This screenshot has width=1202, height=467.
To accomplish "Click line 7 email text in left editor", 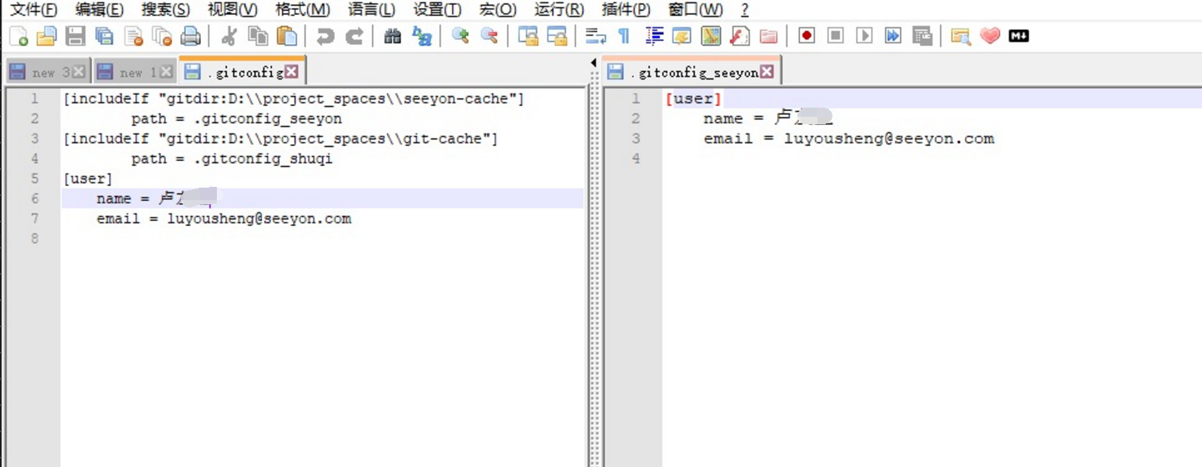I will tap(224, 219).
